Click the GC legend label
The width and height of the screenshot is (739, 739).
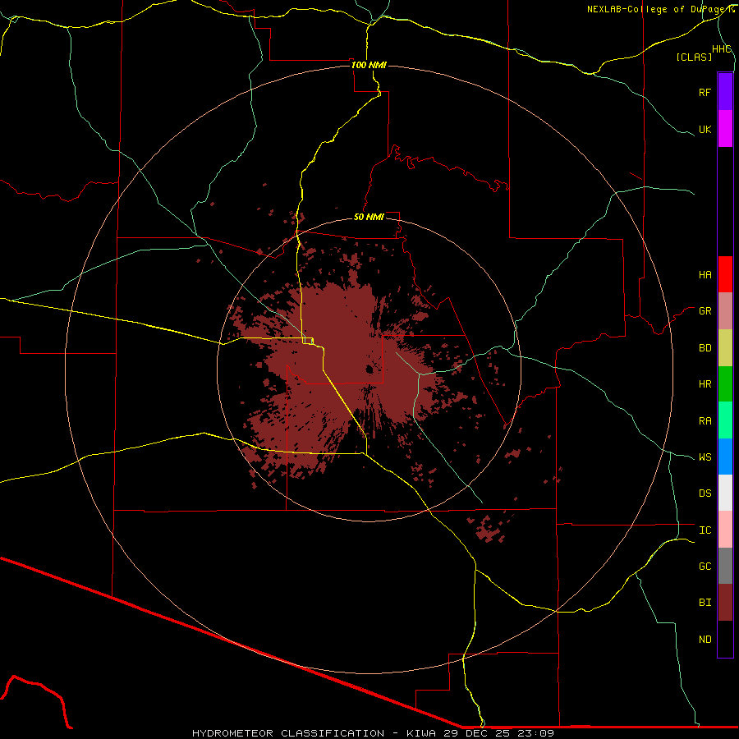coord(705,567)
